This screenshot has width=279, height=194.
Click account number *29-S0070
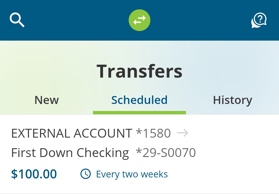[166, 153]
